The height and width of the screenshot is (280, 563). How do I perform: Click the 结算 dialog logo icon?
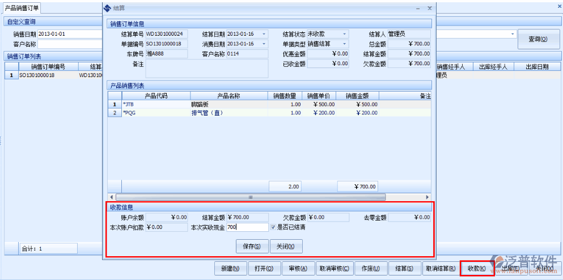tap(108, 8)
